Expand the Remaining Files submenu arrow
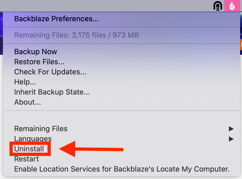The image size is (242, 179). tap(231, 129)
